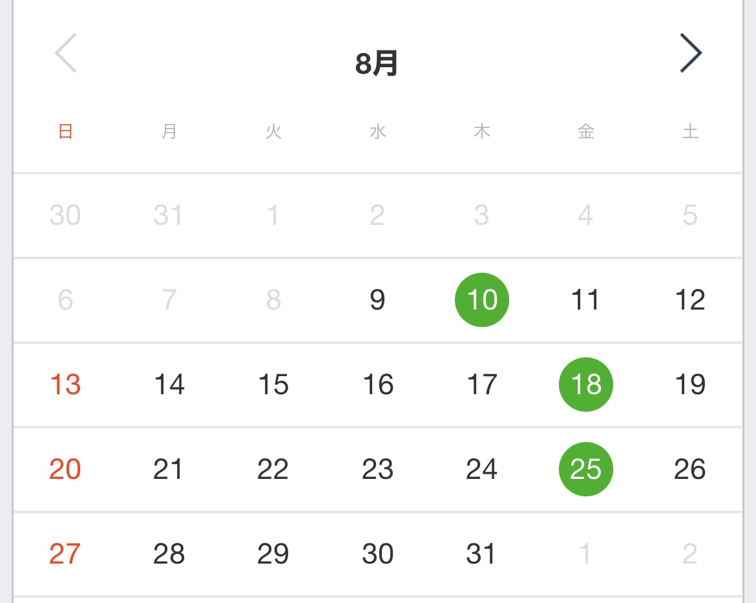Select red Sunday date 27

(x=65, y=554)
